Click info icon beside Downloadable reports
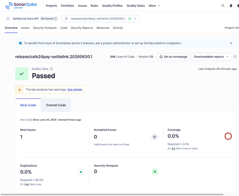 235,57
